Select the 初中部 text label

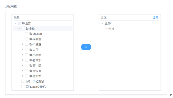37,60
